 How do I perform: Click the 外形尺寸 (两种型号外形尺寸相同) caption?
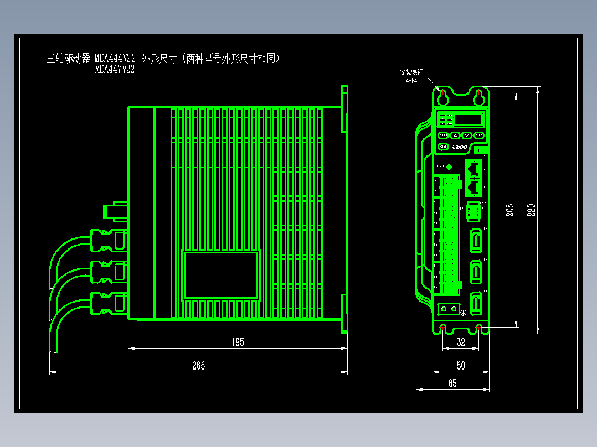[210, 58]
